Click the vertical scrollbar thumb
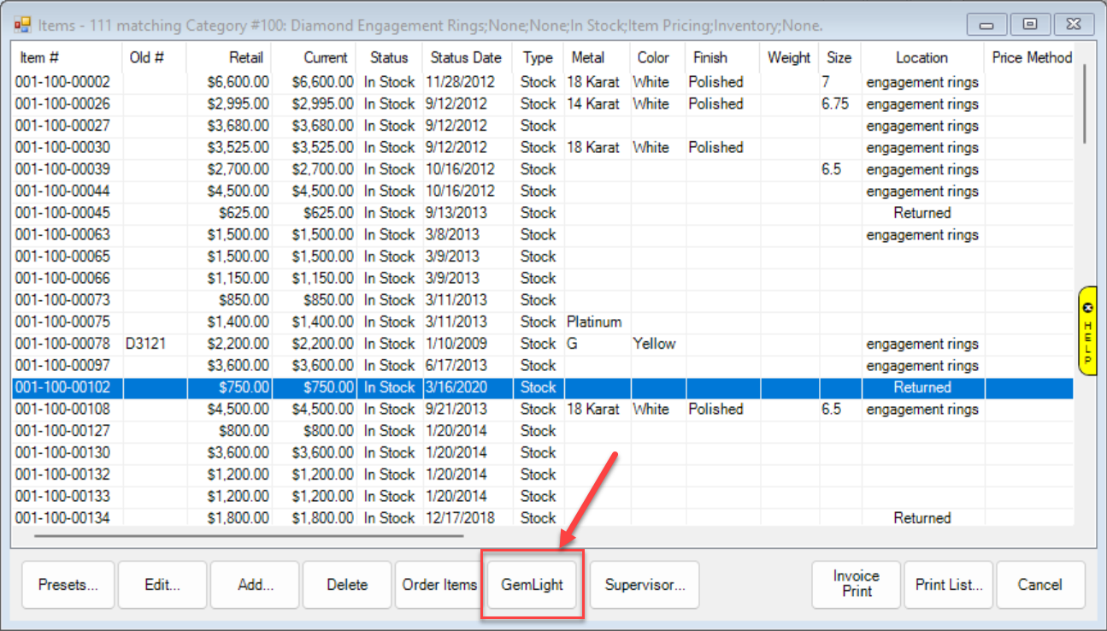This screenshot has width=1107, height=631. pyautogui.click(x=1084, y=103)
